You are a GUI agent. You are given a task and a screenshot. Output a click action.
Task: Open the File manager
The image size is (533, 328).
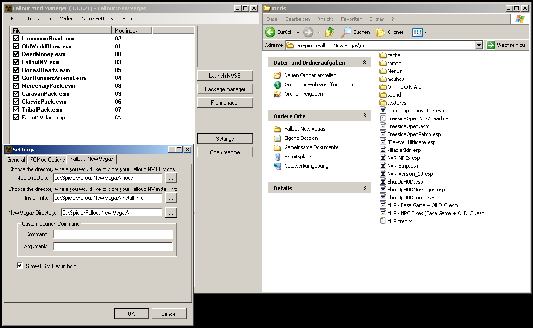pos(225,102)
